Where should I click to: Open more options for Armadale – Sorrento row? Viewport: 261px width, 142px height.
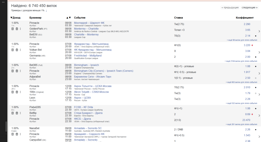pos(20,134)
